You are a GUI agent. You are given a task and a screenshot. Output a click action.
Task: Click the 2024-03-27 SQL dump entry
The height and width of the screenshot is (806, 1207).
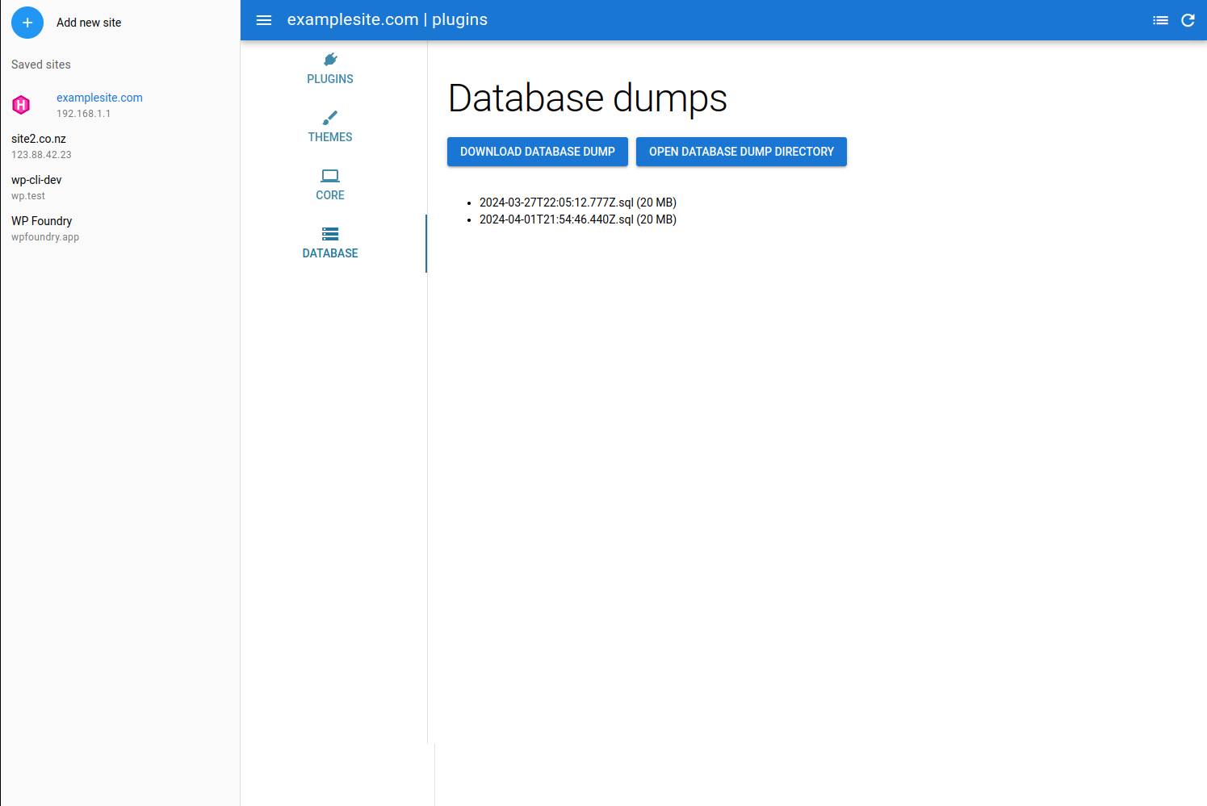pyautogui.click(x=577, y=203)
